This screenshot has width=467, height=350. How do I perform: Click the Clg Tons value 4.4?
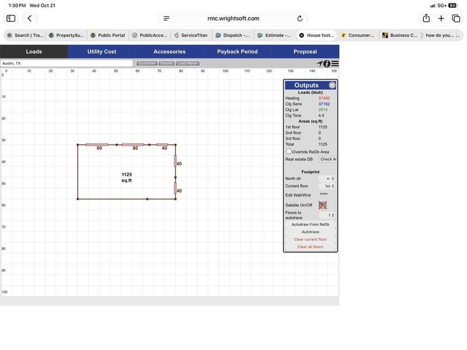(x=321, y=116)
